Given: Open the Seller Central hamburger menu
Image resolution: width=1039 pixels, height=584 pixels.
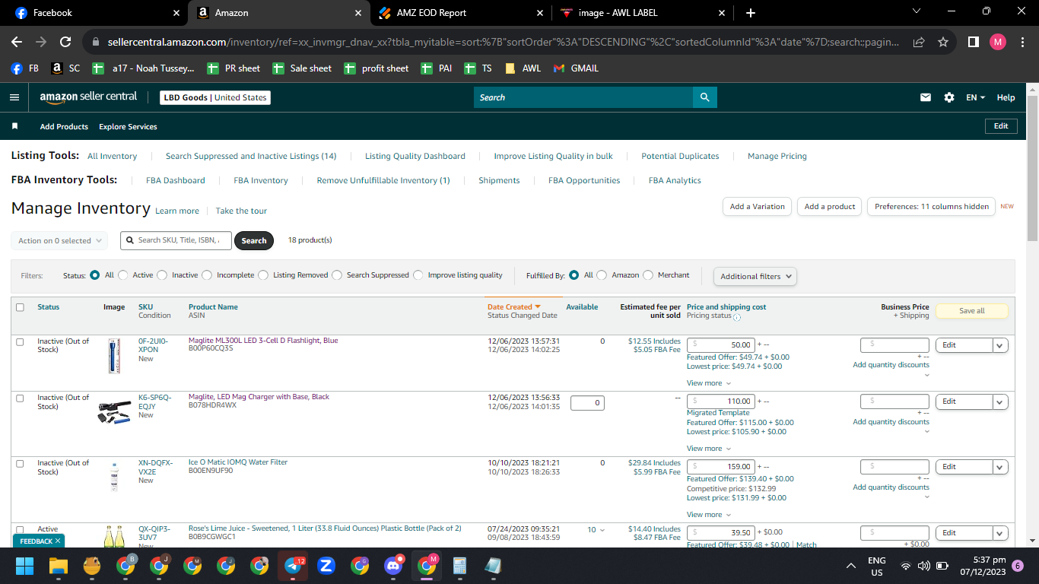Looking at the screenshot, I should [x=14, y=97].
